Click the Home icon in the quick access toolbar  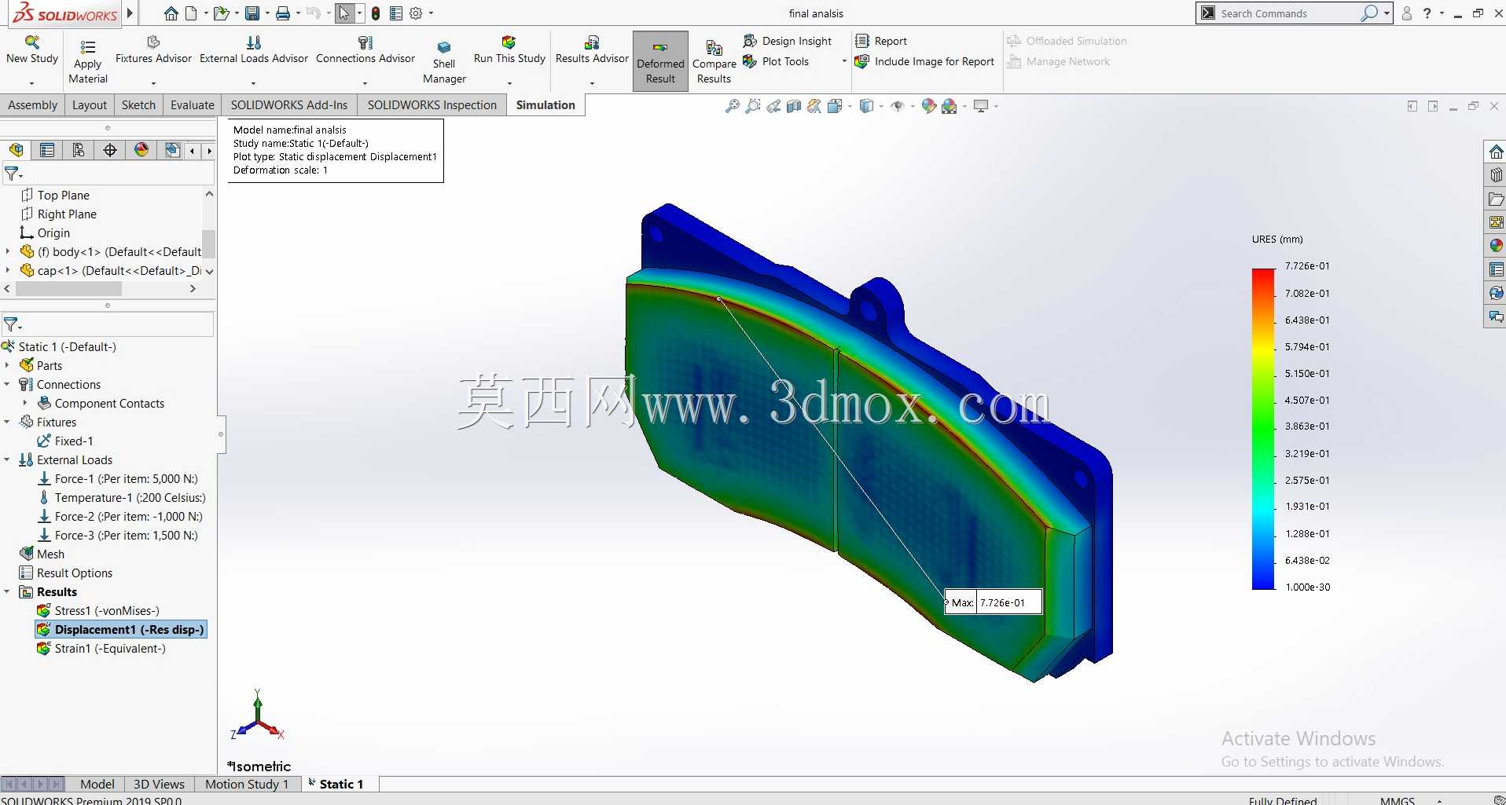[171, 13]
